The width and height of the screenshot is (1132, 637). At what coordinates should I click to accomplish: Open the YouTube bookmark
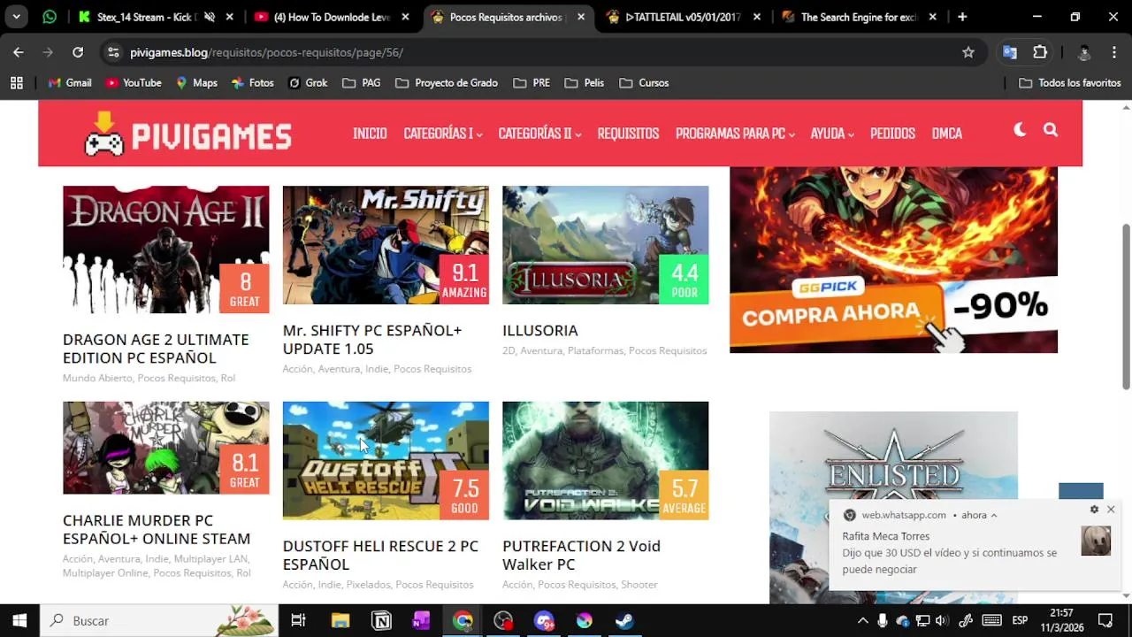tap(134, 82)
